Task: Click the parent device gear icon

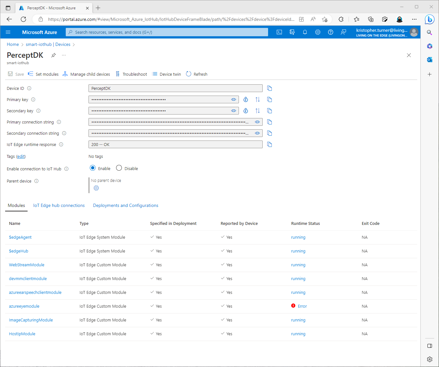Action: [96, 188]
